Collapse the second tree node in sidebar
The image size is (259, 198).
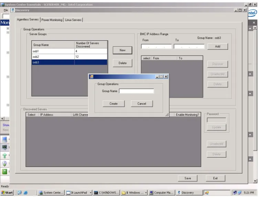(x=8, y=32)
